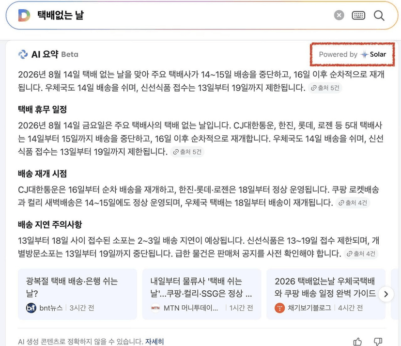Clear the search query with the X button
This screenshot has height=346, width=401.
339,16
